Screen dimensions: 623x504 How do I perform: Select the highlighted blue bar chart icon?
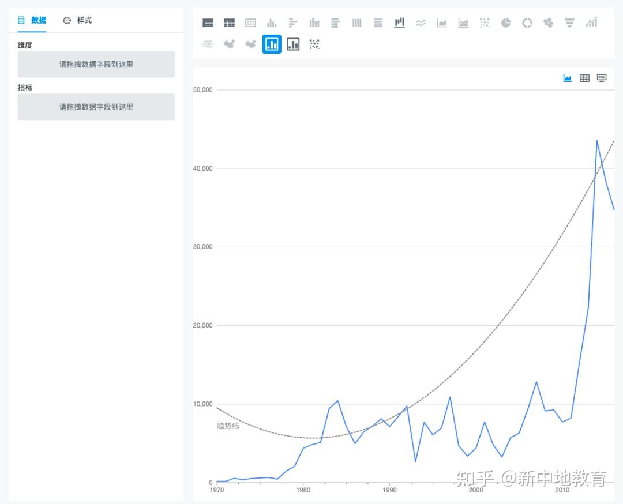(272, 44)
